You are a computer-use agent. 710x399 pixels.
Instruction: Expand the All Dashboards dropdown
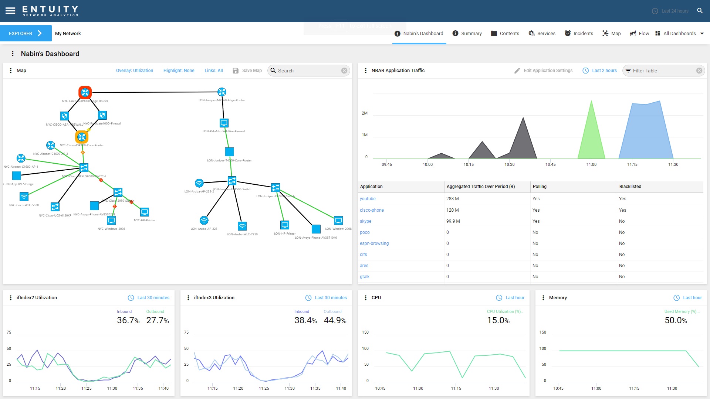coord(702,34)
